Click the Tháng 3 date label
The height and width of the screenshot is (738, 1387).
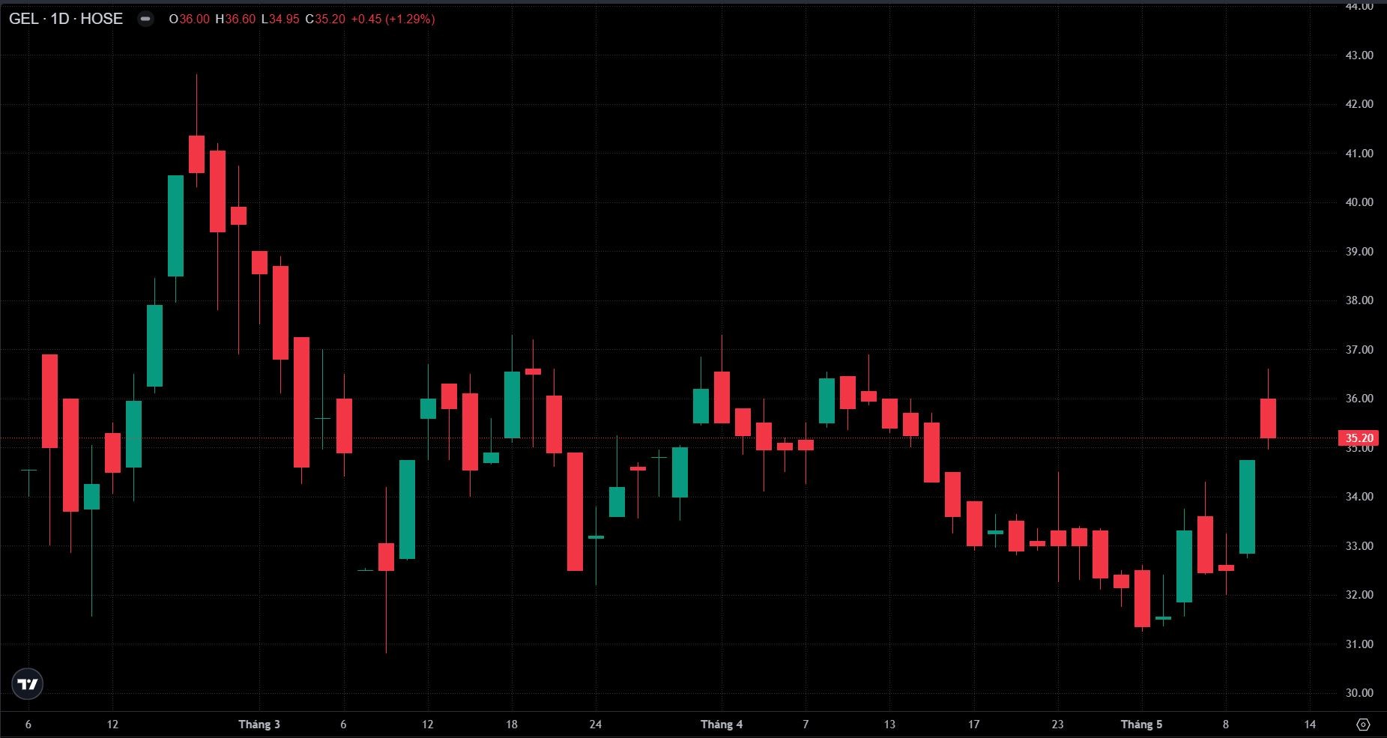259,725
